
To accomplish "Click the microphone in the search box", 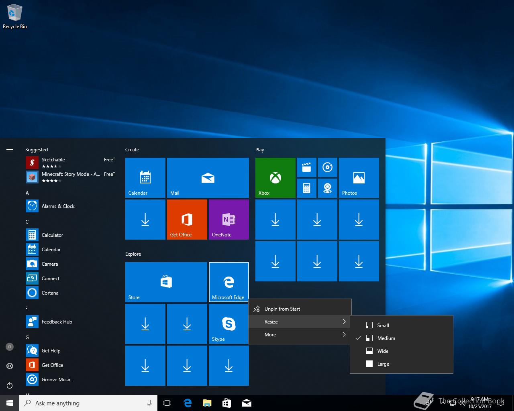I will [149, 403].
